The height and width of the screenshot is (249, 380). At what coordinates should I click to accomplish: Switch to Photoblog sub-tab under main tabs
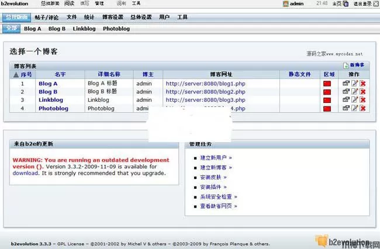[x=116, y=29]
